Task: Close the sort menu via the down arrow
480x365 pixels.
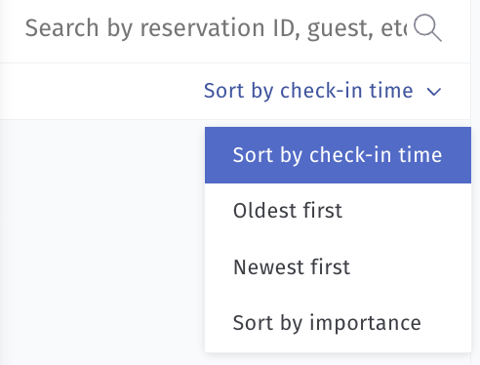Action: tap(434, 92)
